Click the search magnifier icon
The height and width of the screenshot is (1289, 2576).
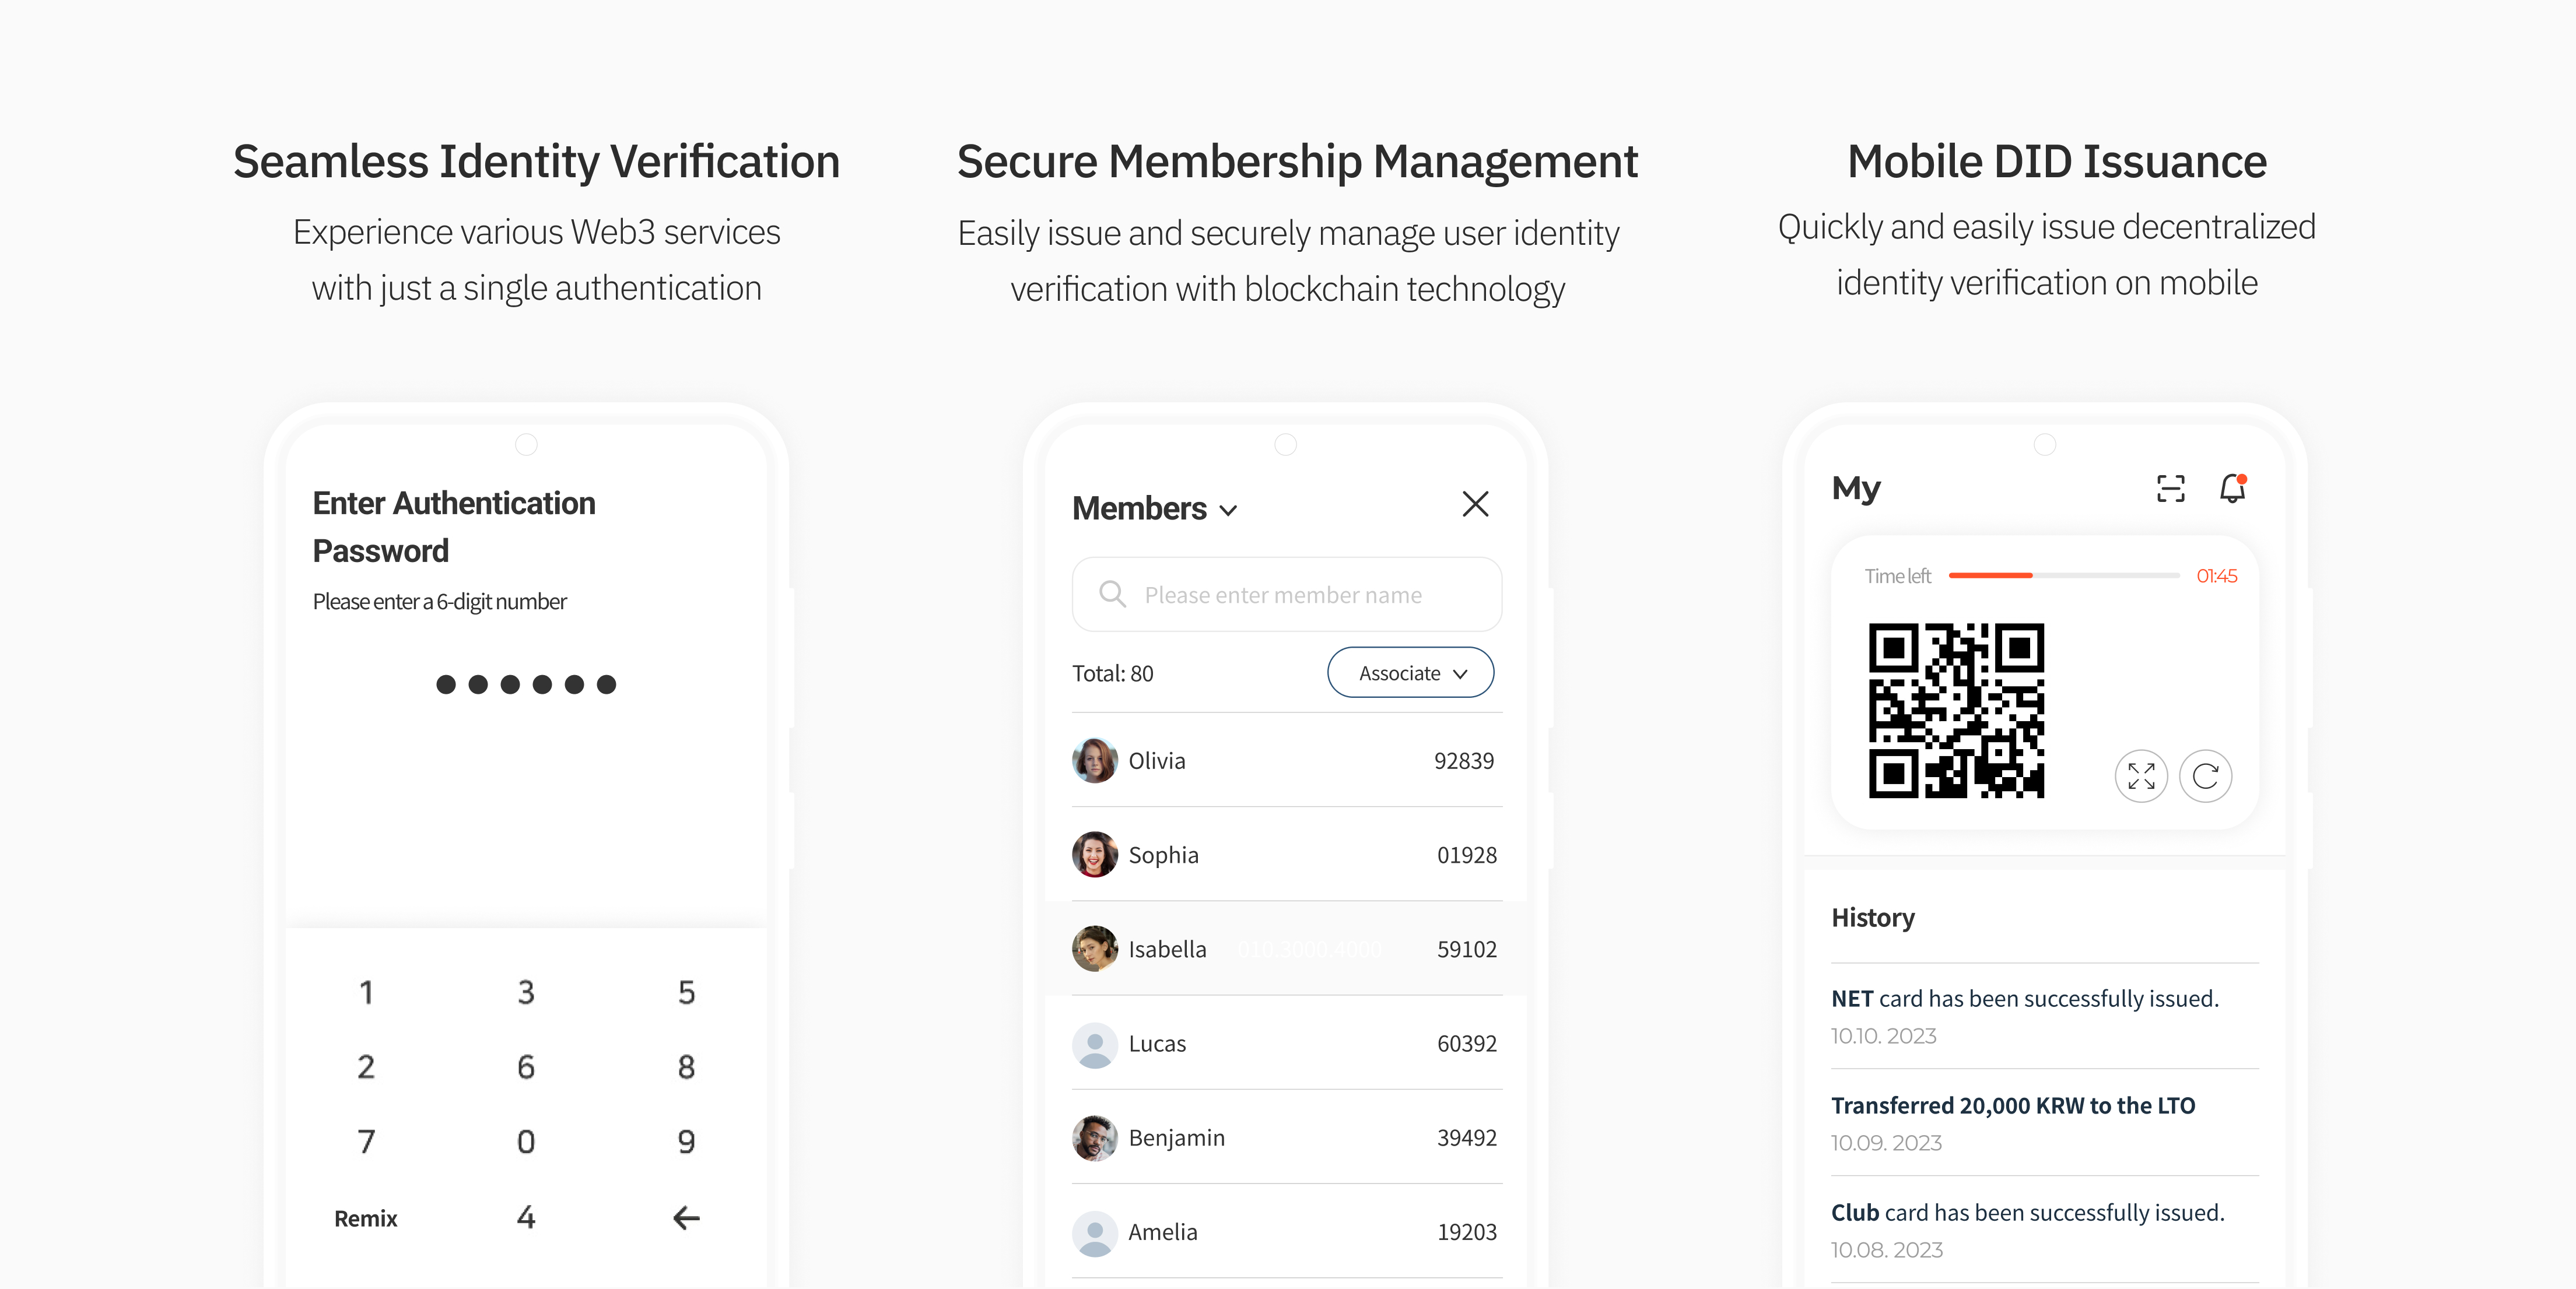1112,594
